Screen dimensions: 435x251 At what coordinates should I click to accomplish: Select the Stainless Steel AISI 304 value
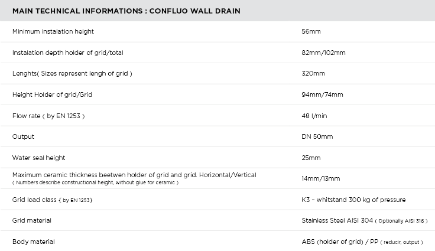pyautogui.click(x=337, y=220)
